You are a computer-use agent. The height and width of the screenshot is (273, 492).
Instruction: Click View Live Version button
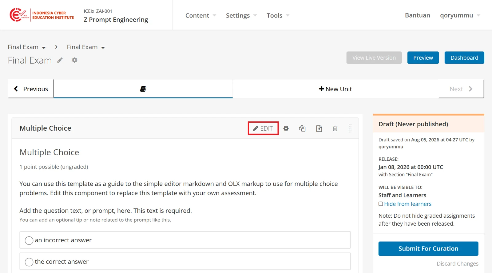[374, 58]
